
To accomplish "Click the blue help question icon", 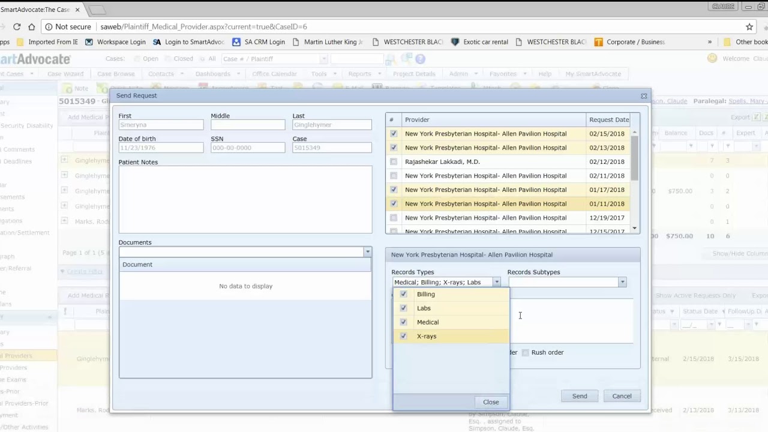I will (x=420, y=59).
